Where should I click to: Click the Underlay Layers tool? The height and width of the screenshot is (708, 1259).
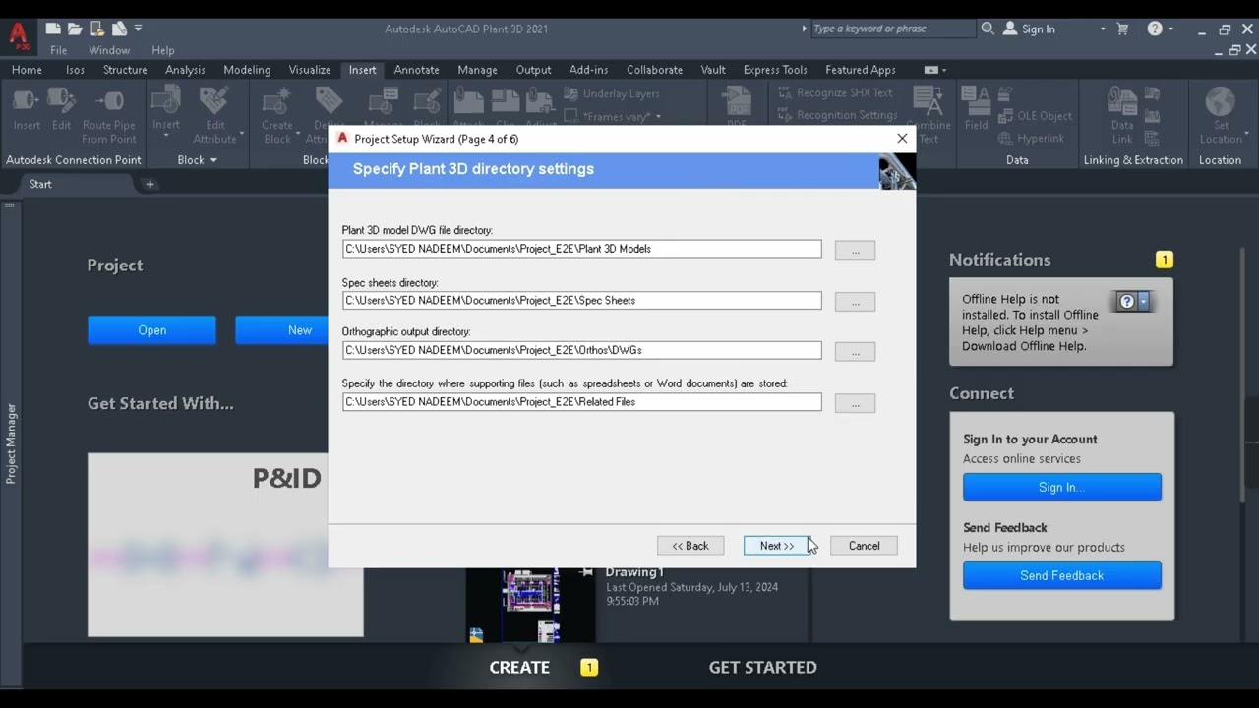tap(612, 93)
